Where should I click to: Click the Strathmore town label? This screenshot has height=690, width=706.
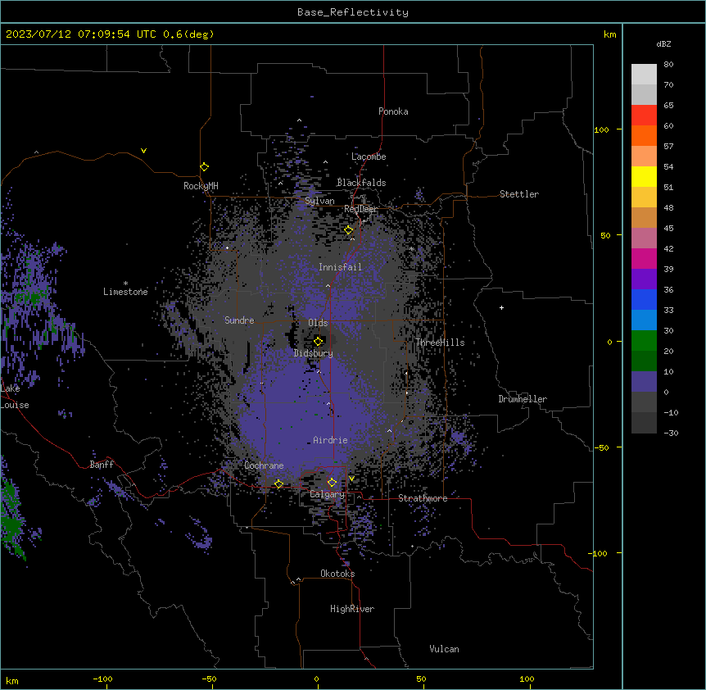423,498
